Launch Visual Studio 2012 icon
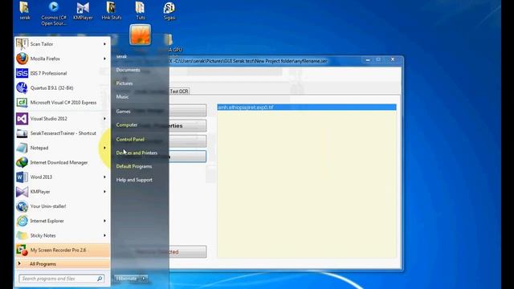514x289 pixels. 22,119
